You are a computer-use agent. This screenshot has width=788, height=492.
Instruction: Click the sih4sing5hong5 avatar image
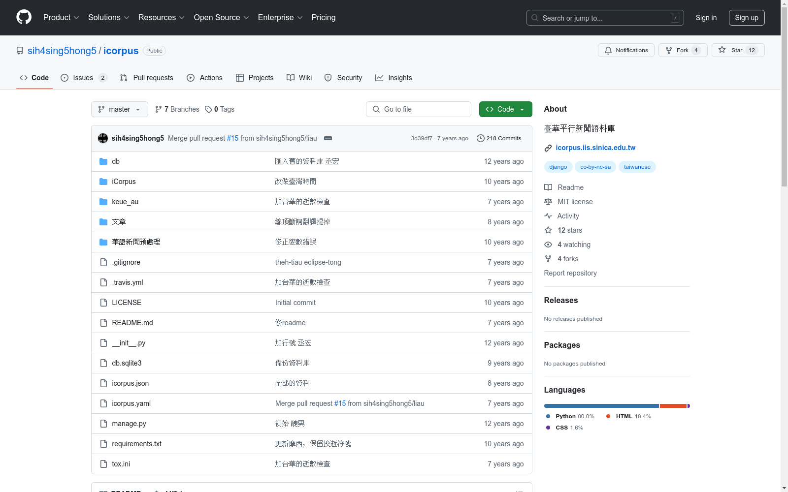point(103,138)
